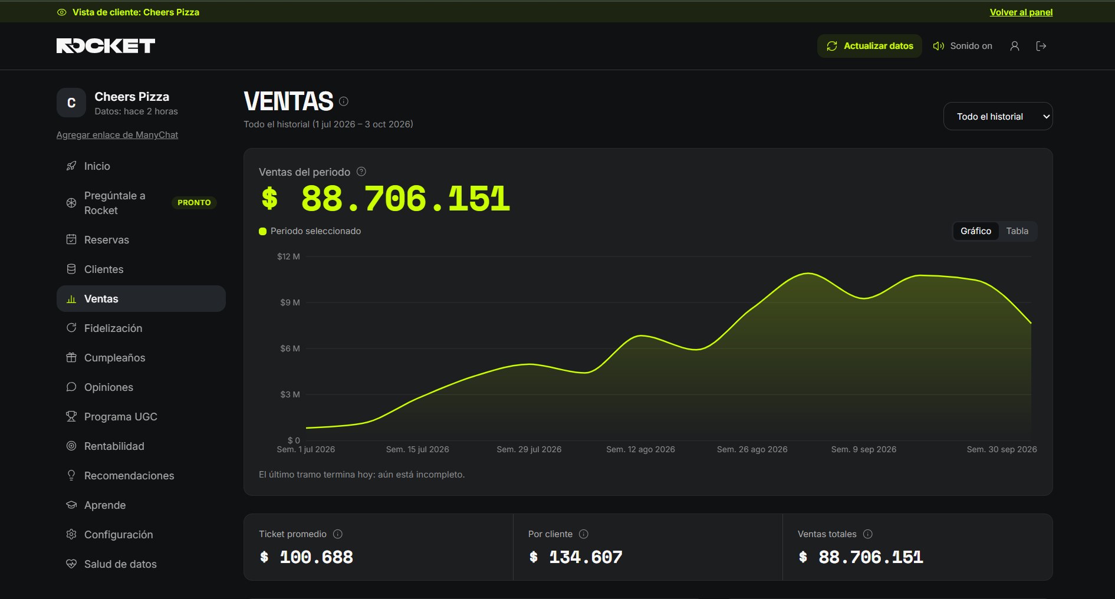Click the rocket icon beside Inicio
This screenshot has height=599, width=1115.
(71, 166)
